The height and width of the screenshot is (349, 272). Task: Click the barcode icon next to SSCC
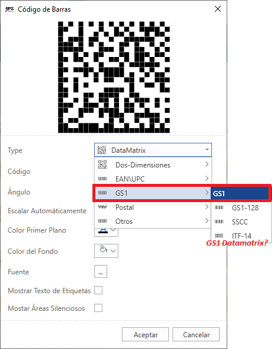coord(219,222)
